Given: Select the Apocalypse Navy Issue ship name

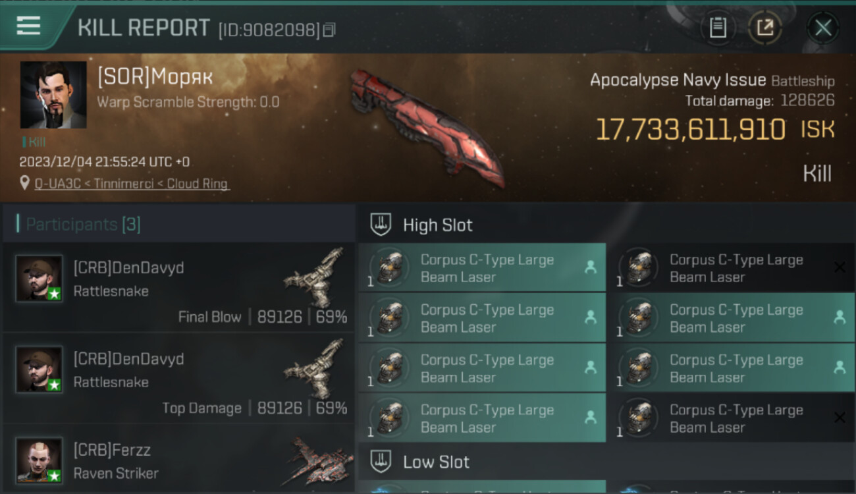Looking at the screenshot, I should point(678,80).
